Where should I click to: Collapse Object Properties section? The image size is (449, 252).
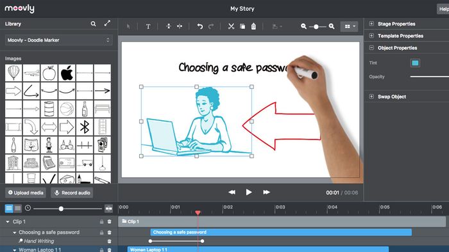[x=371, y=48]
